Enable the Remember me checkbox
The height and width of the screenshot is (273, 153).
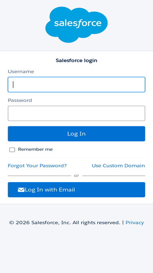[x=12, y=150]
